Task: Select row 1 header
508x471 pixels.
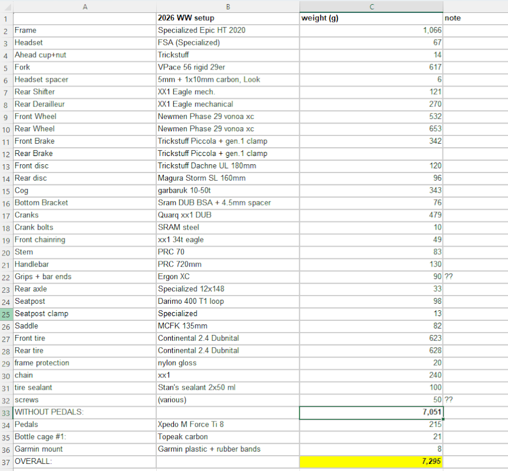Action: tap(6, 18)
